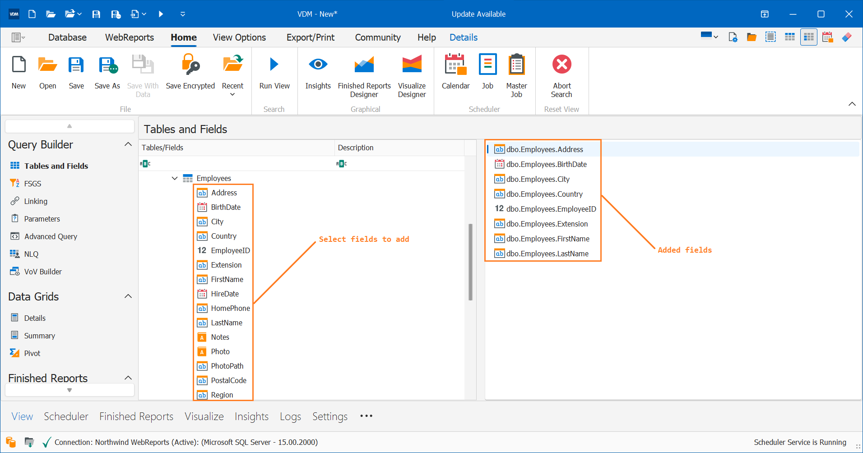Image resolution: width=863 pixels, height=453 pixels.
Task: Launch the Finished Reports Designer
Action: 364,65
